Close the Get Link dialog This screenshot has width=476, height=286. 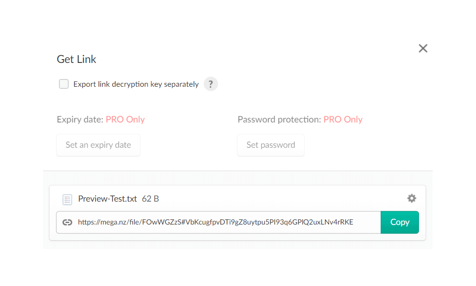pyautogui.click(x=423, y=48)
